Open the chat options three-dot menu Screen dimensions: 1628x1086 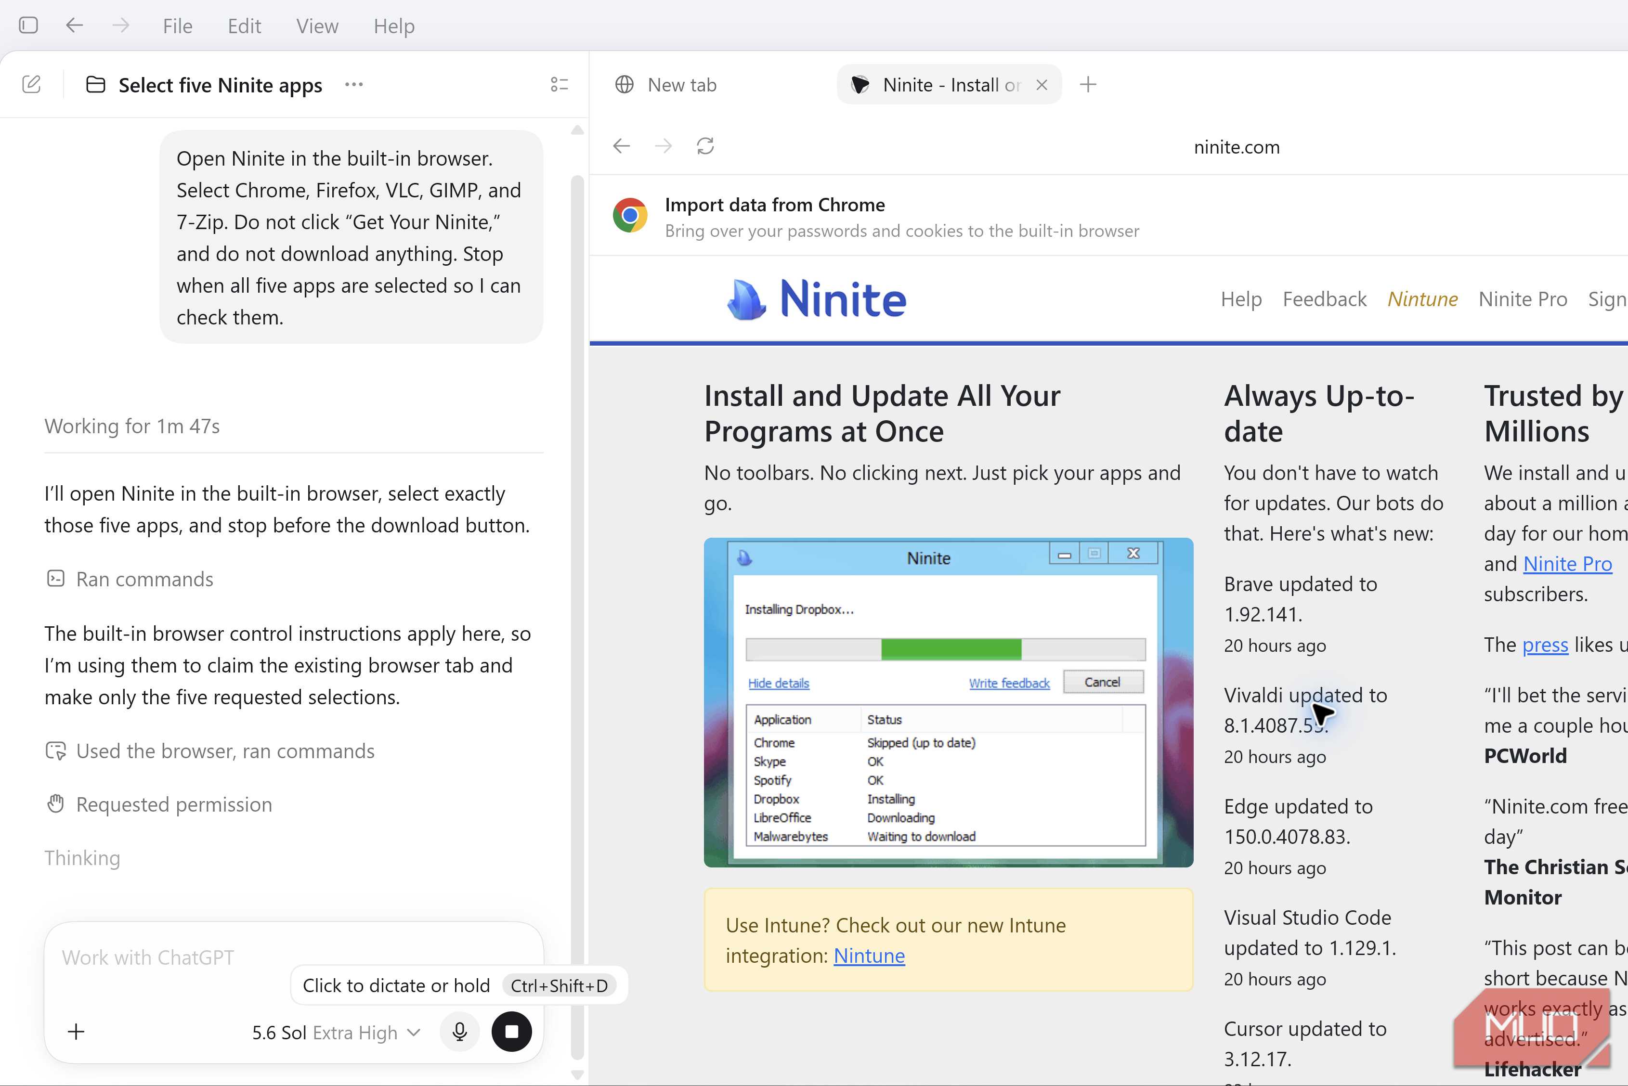pyautogui.click(x=354, y=85)
